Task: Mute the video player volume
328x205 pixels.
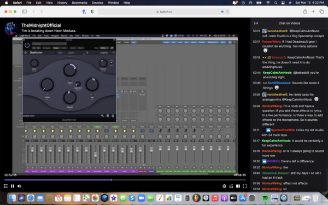Action: coord(20,186)
